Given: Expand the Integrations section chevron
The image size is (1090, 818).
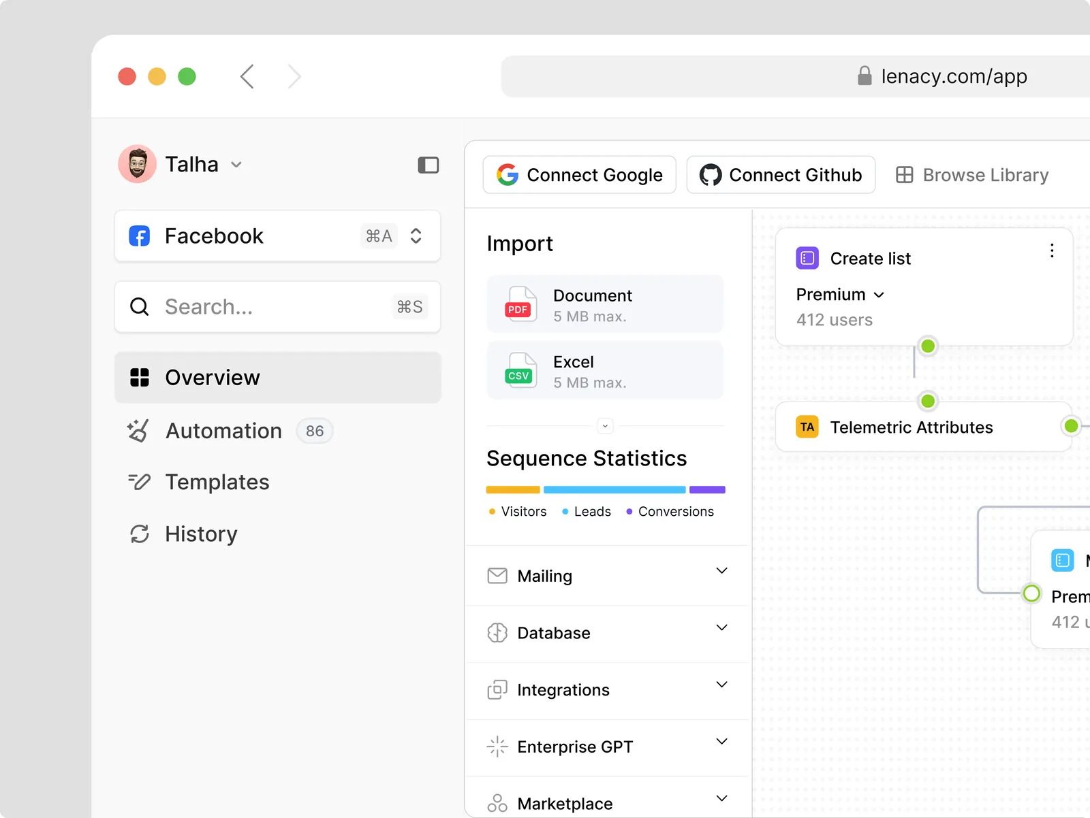Looking at the screenshot, I should 722,685.
